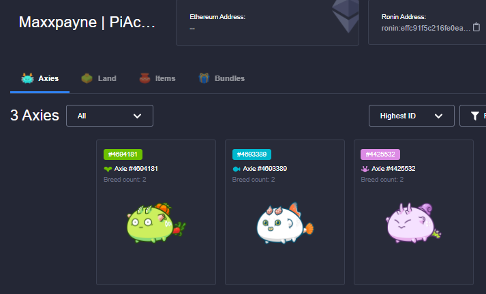The width and height of the screenshot is (486, 294).
Task: Click the 3 Axies count heading
Action: pos(35,116)
